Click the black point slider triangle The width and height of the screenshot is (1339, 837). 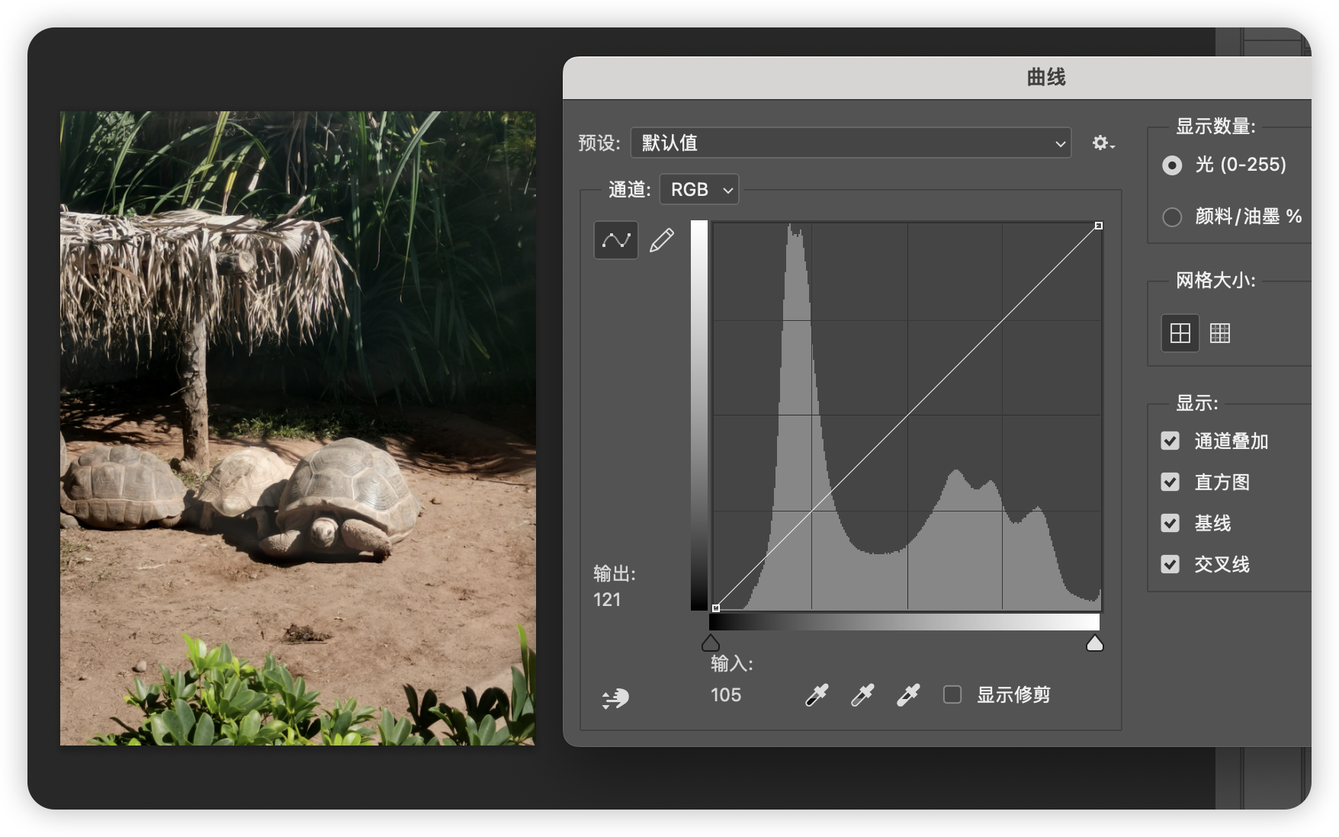711,643
